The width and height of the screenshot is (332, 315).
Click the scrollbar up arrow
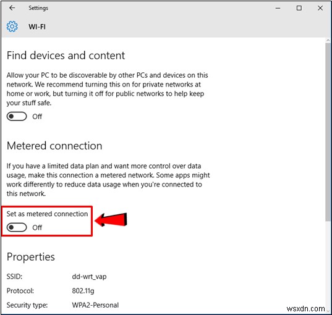[328, 40]
